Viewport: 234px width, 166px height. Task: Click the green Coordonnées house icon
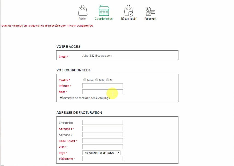pyautogui.click(x=104, y=10)
